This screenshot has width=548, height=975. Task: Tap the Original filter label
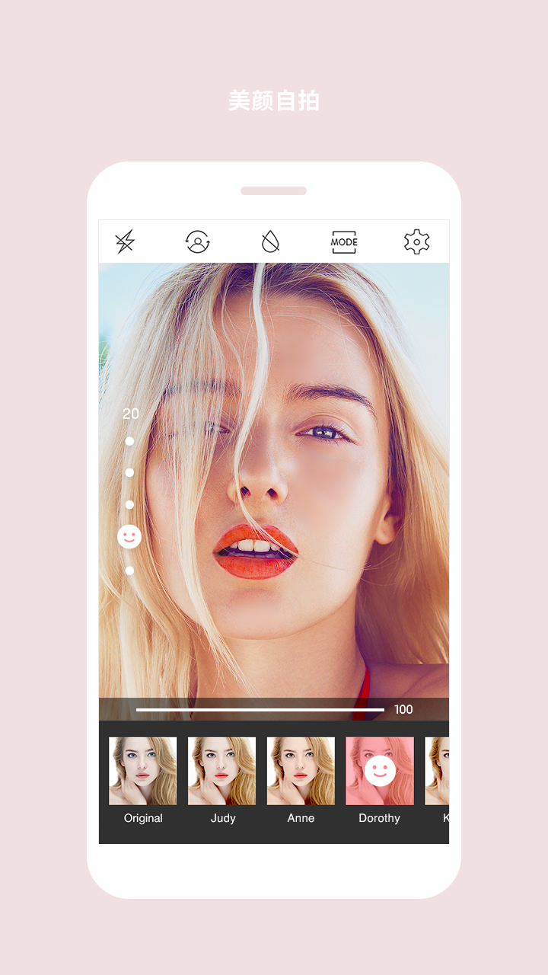click(143, 818)
